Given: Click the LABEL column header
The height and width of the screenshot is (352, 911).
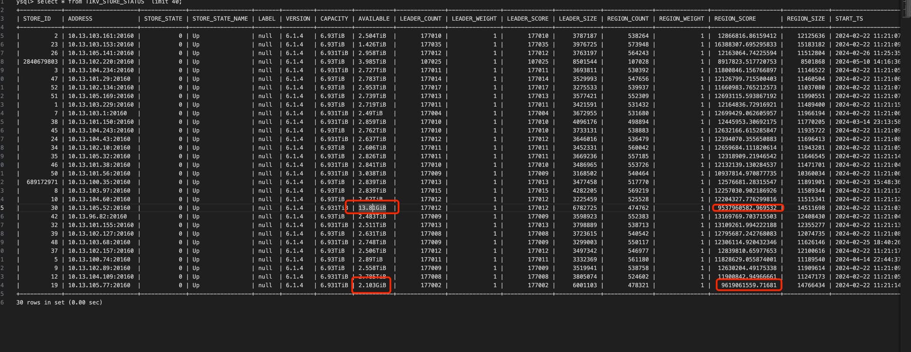Looking at the screenshot, I should (x=267, y=19).
